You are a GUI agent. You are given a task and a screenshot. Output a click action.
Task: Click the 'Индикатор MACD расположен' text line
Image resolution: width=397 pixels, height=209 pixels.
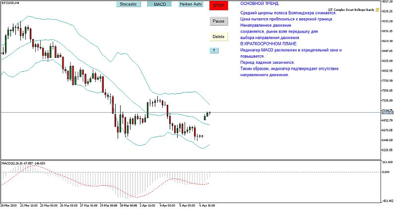click(x=291, y=50)
